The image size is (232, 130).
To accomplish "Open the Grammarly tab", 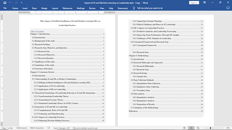I will 123,8.
